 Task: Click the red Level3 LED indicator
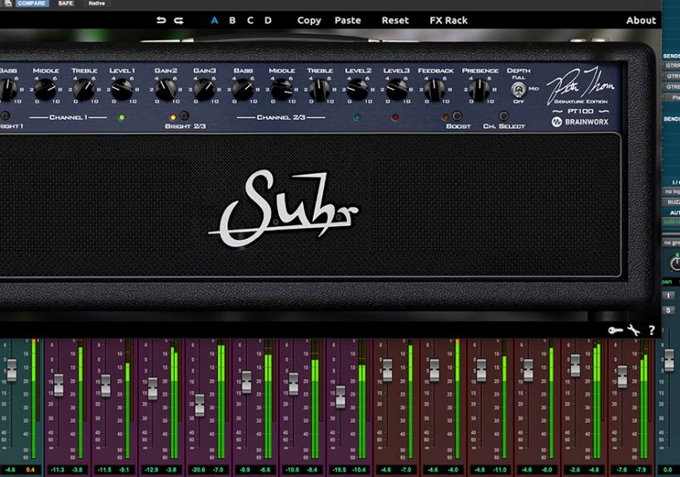pyautogui.click(x=395, y=117)
